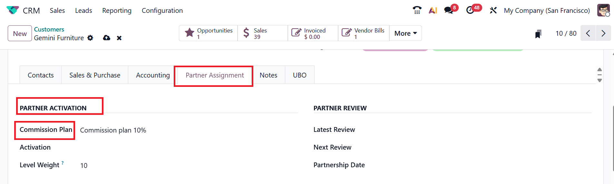Open the Notes tab
Screen dimensions: 614x184
(268, 75)
